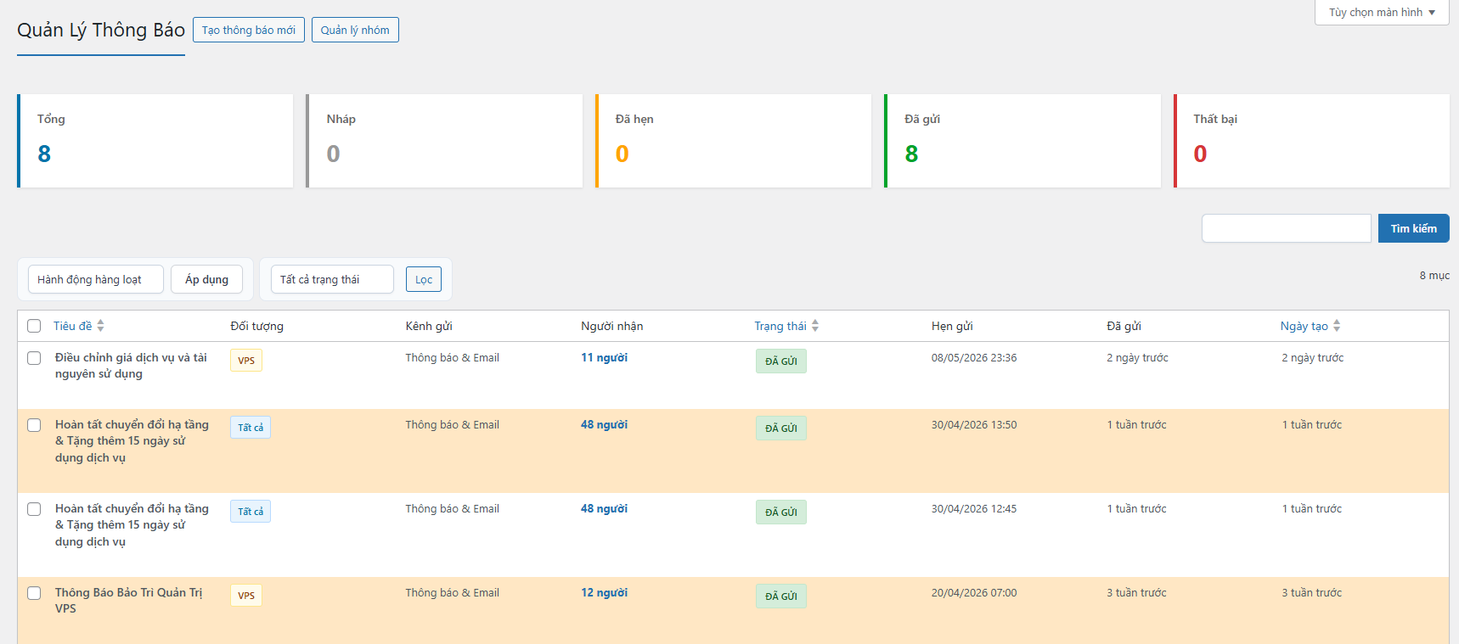Click VPS tag in 'Điều chỉnh giá' row
The image size is (1459, 644).
tap(246, 361)
